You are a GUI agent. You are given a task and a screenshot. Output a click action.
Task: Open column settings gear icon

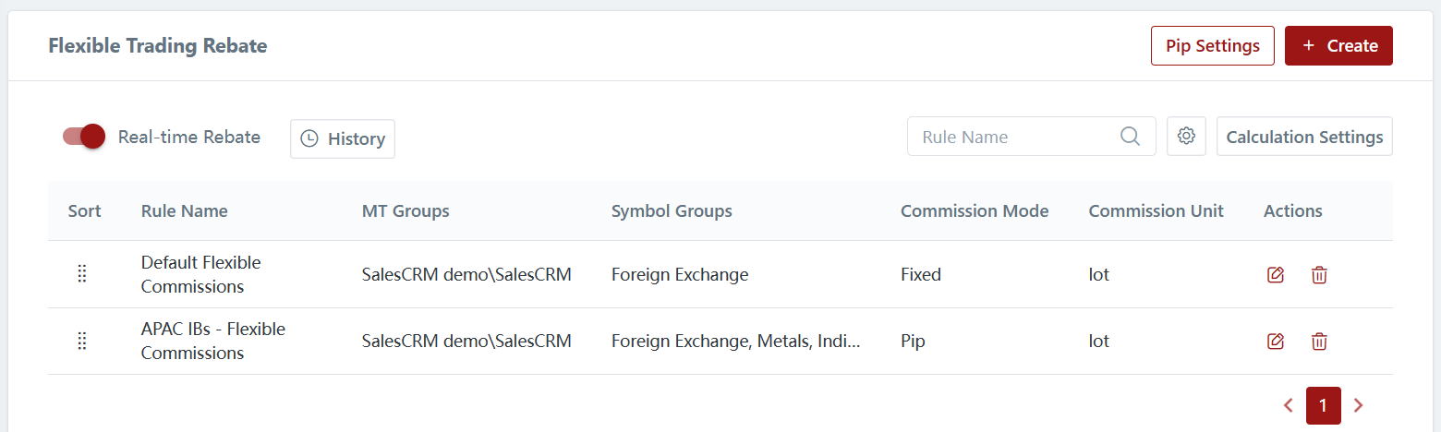point(1186,137)
